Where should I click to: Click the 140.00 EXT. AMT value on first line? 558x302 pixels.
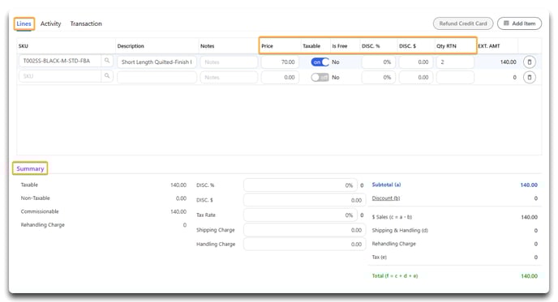click(508, 62)
